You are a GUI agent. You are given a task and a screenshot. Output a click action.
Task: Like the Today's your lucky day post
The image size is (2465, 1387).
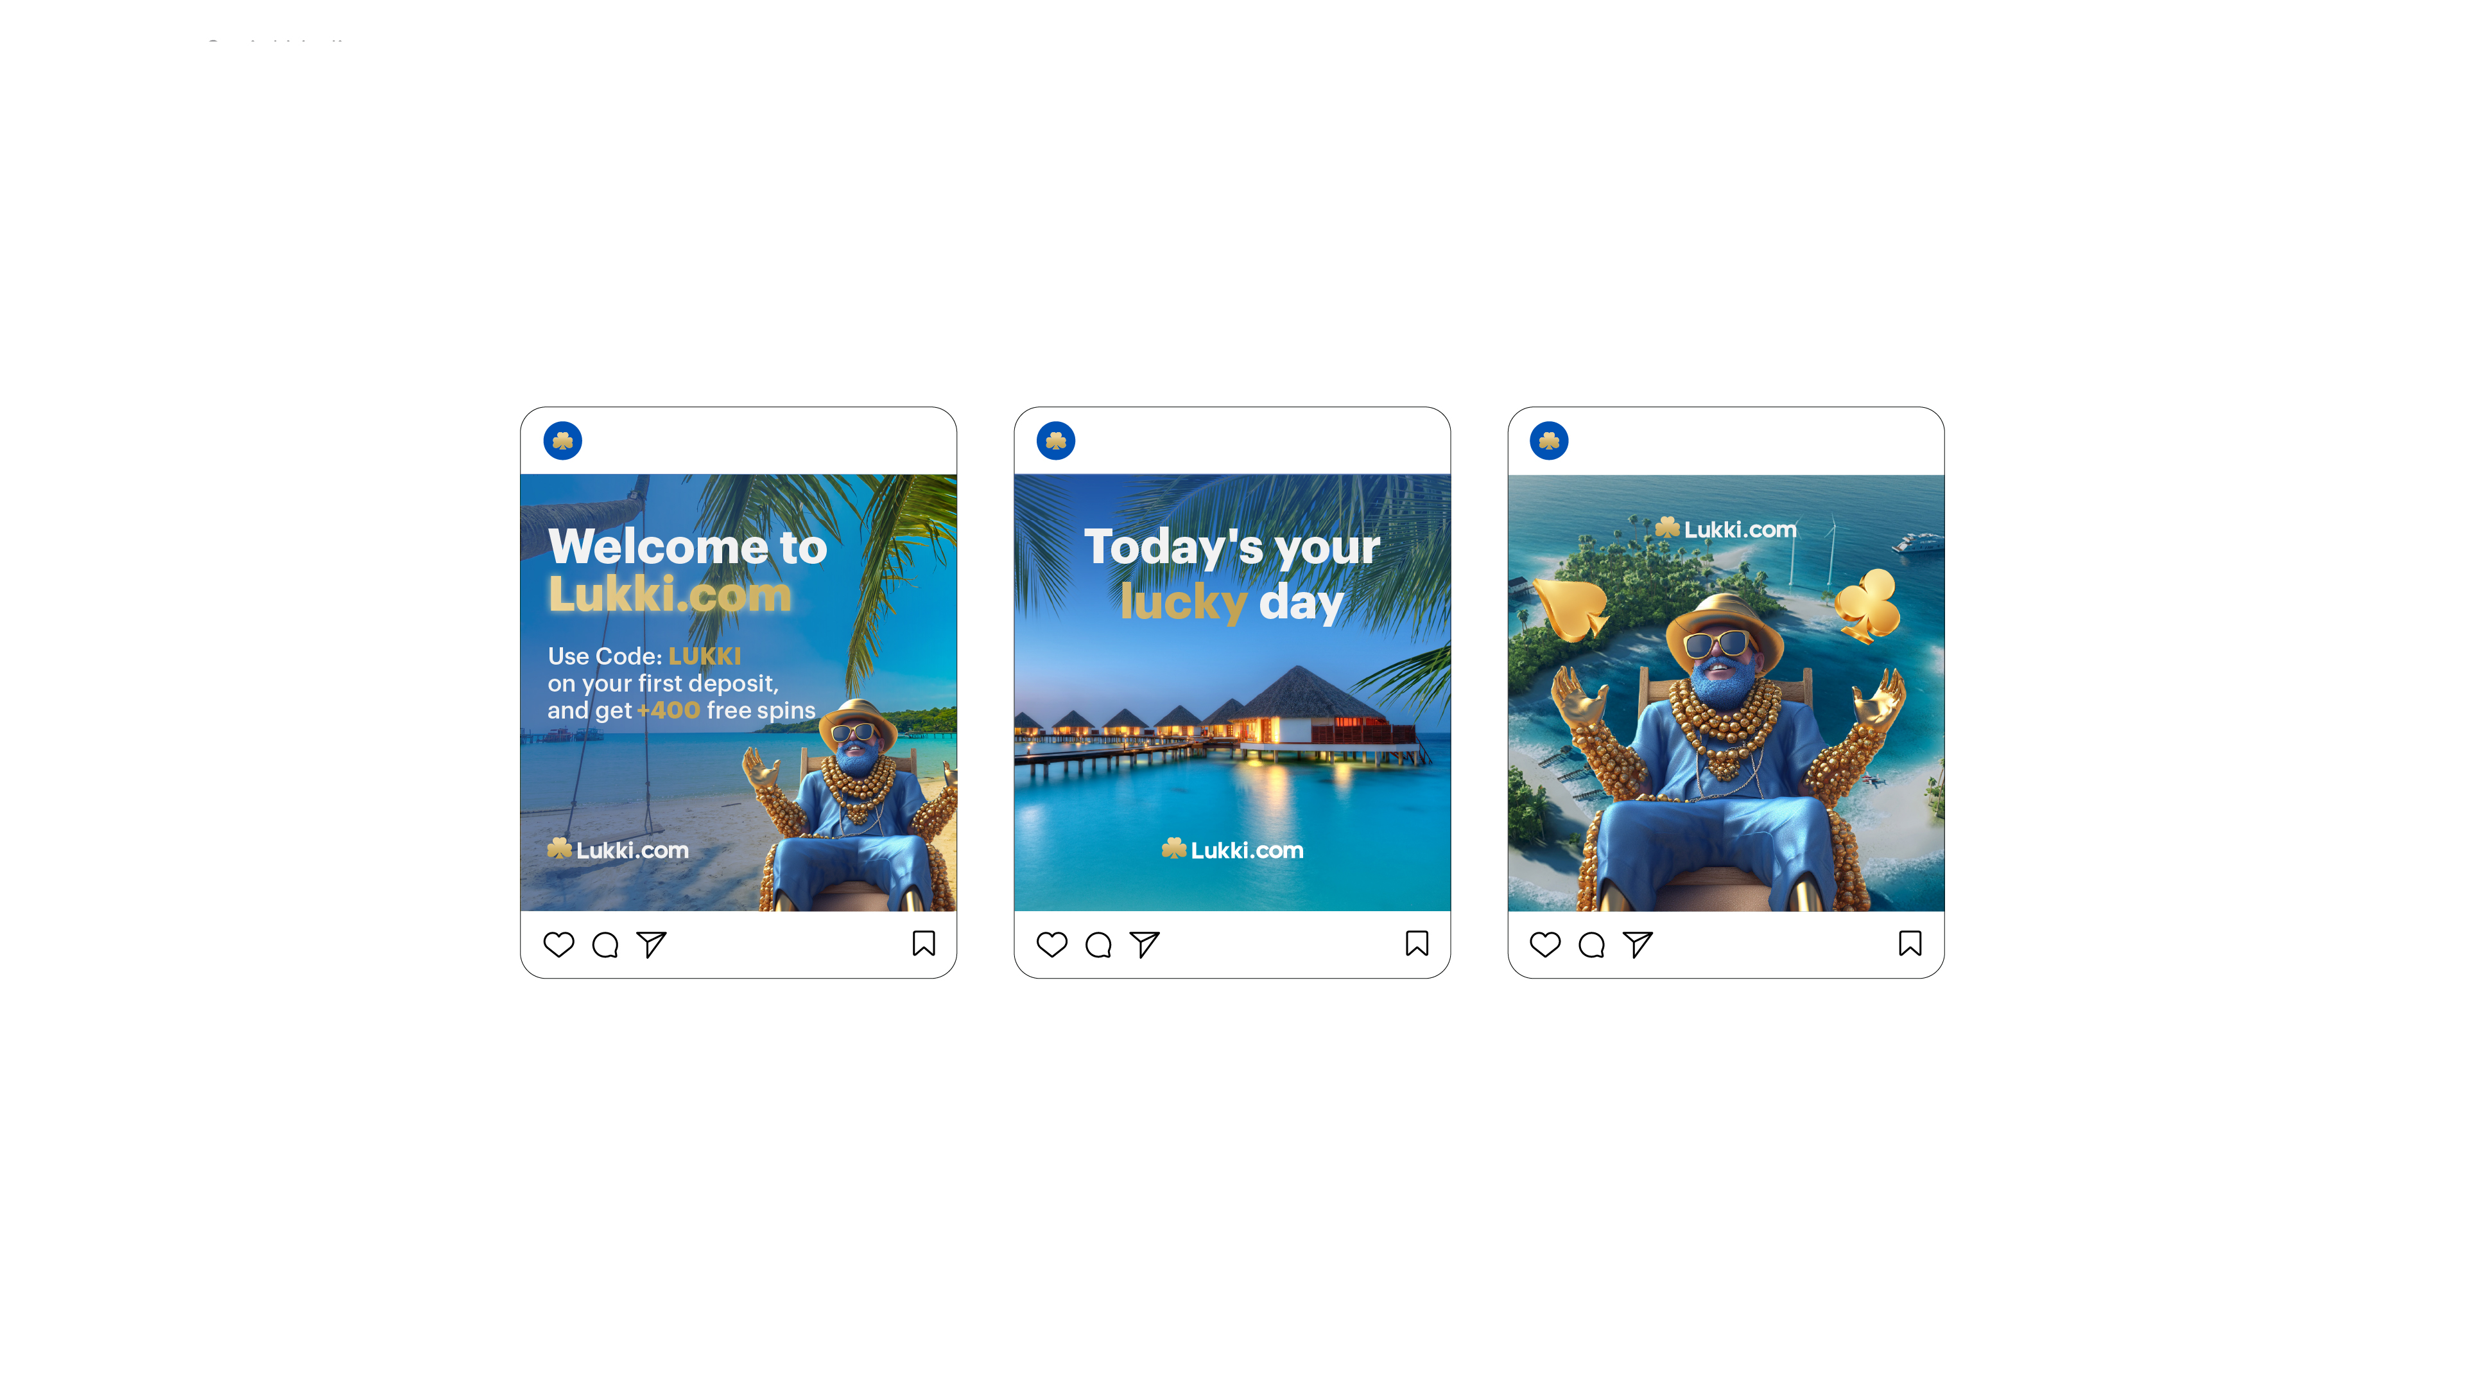coord(1051,944)
